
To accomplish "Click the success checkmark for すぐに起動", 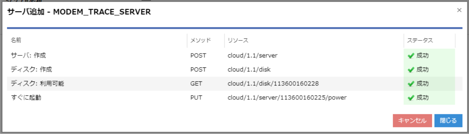I will point(411,98).
